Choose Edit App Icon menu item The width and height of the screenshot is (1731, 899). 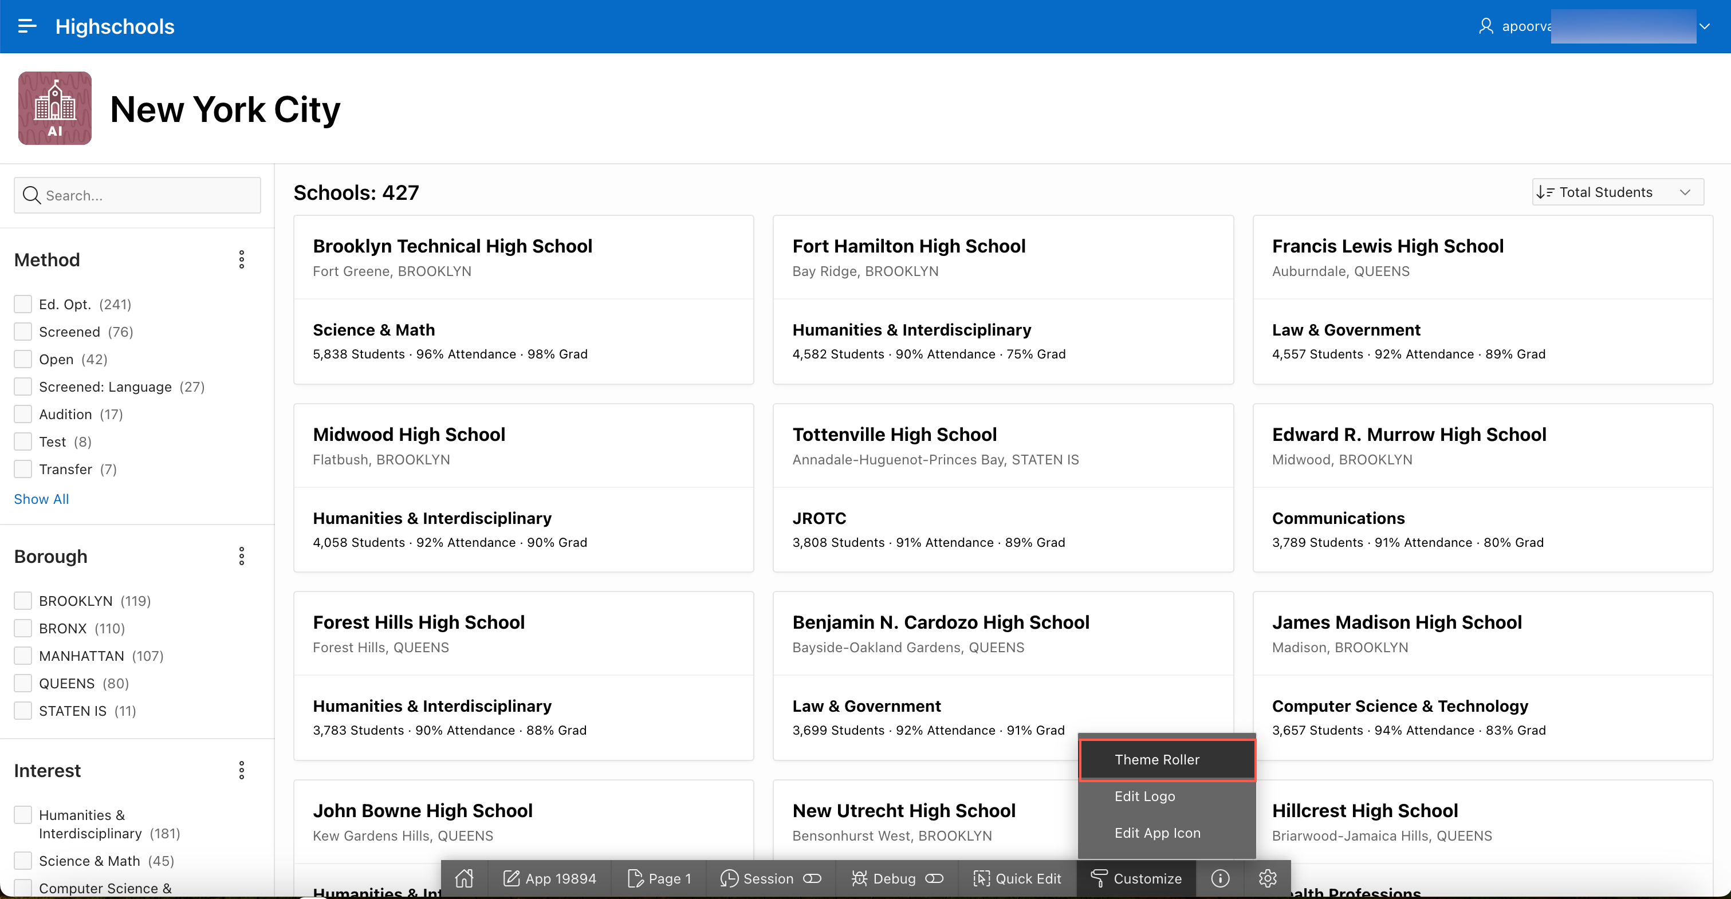tap(1167, 833)
